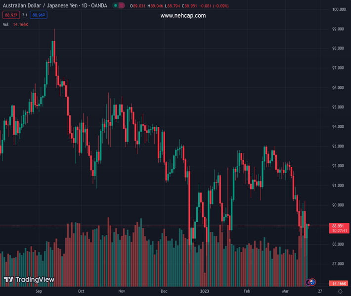Click the purple lightning event marker

coord(308,282)
